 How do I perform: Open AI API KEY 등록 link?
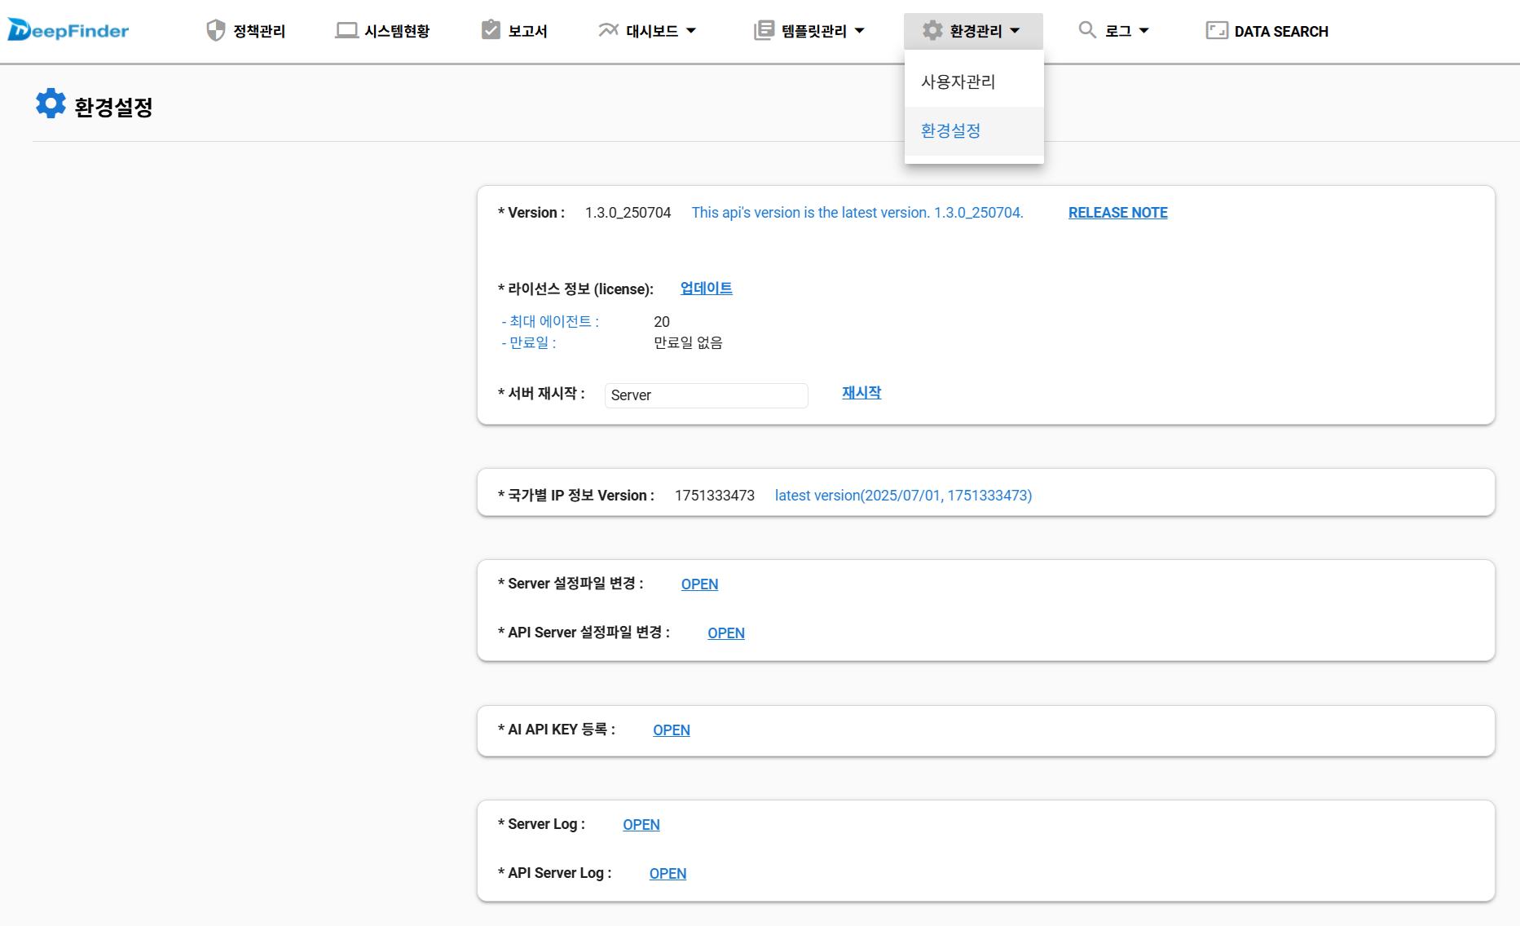point(672,730)
